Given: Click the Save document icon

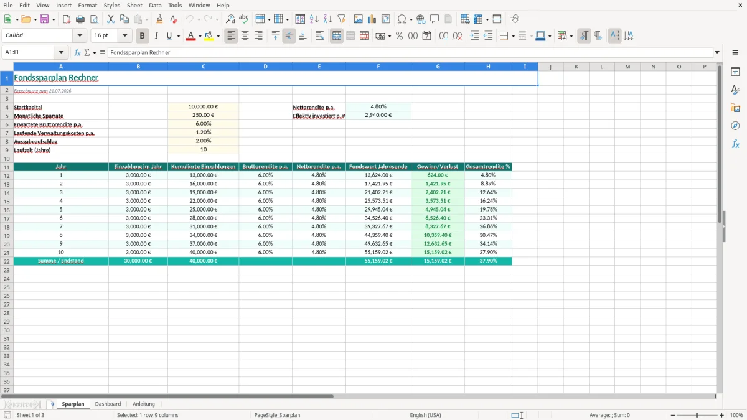Looking at the screenshot, I should [x=44, y=19].
